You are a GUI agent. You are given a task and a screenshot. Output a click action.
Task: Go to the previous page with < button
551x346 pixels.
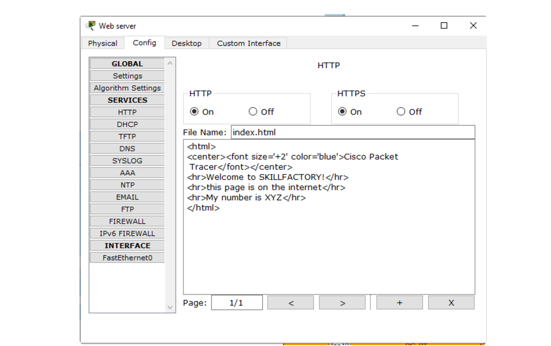(x=291, y=303)
